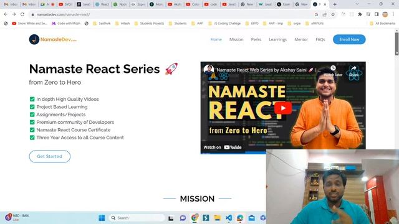The width and height of the screenshot is (399, 224).
Task: Go back to the previous page
Action: 6,14
